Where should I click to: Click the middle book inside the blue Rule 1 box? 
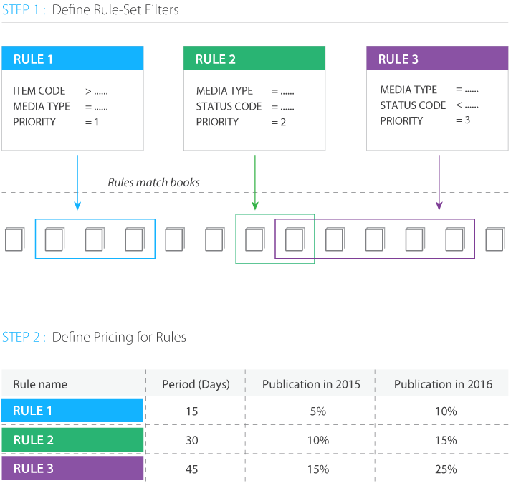tap(95, 239)
